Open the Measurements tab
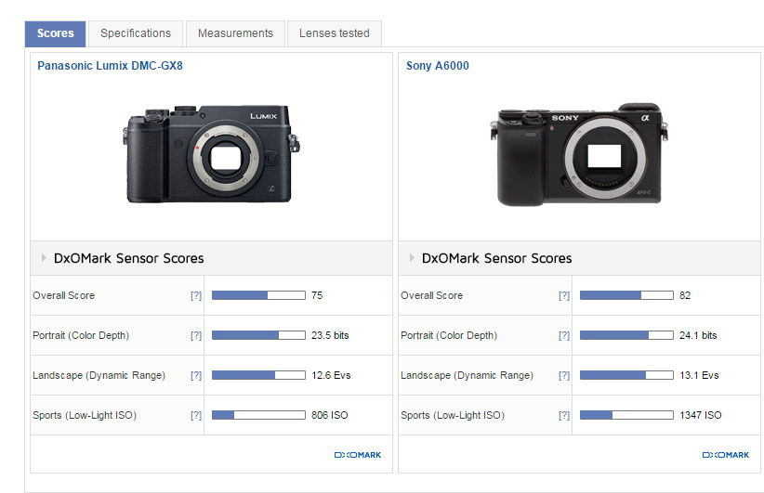Screen dimensions: 764x493 click(235, 33)
